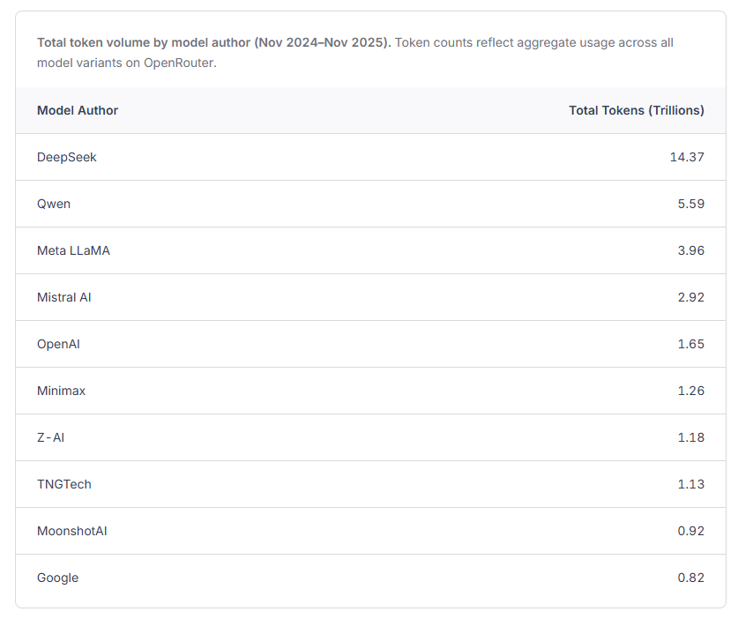Select the 2.92 token total

pyautogui.click(x=690, y=297)
